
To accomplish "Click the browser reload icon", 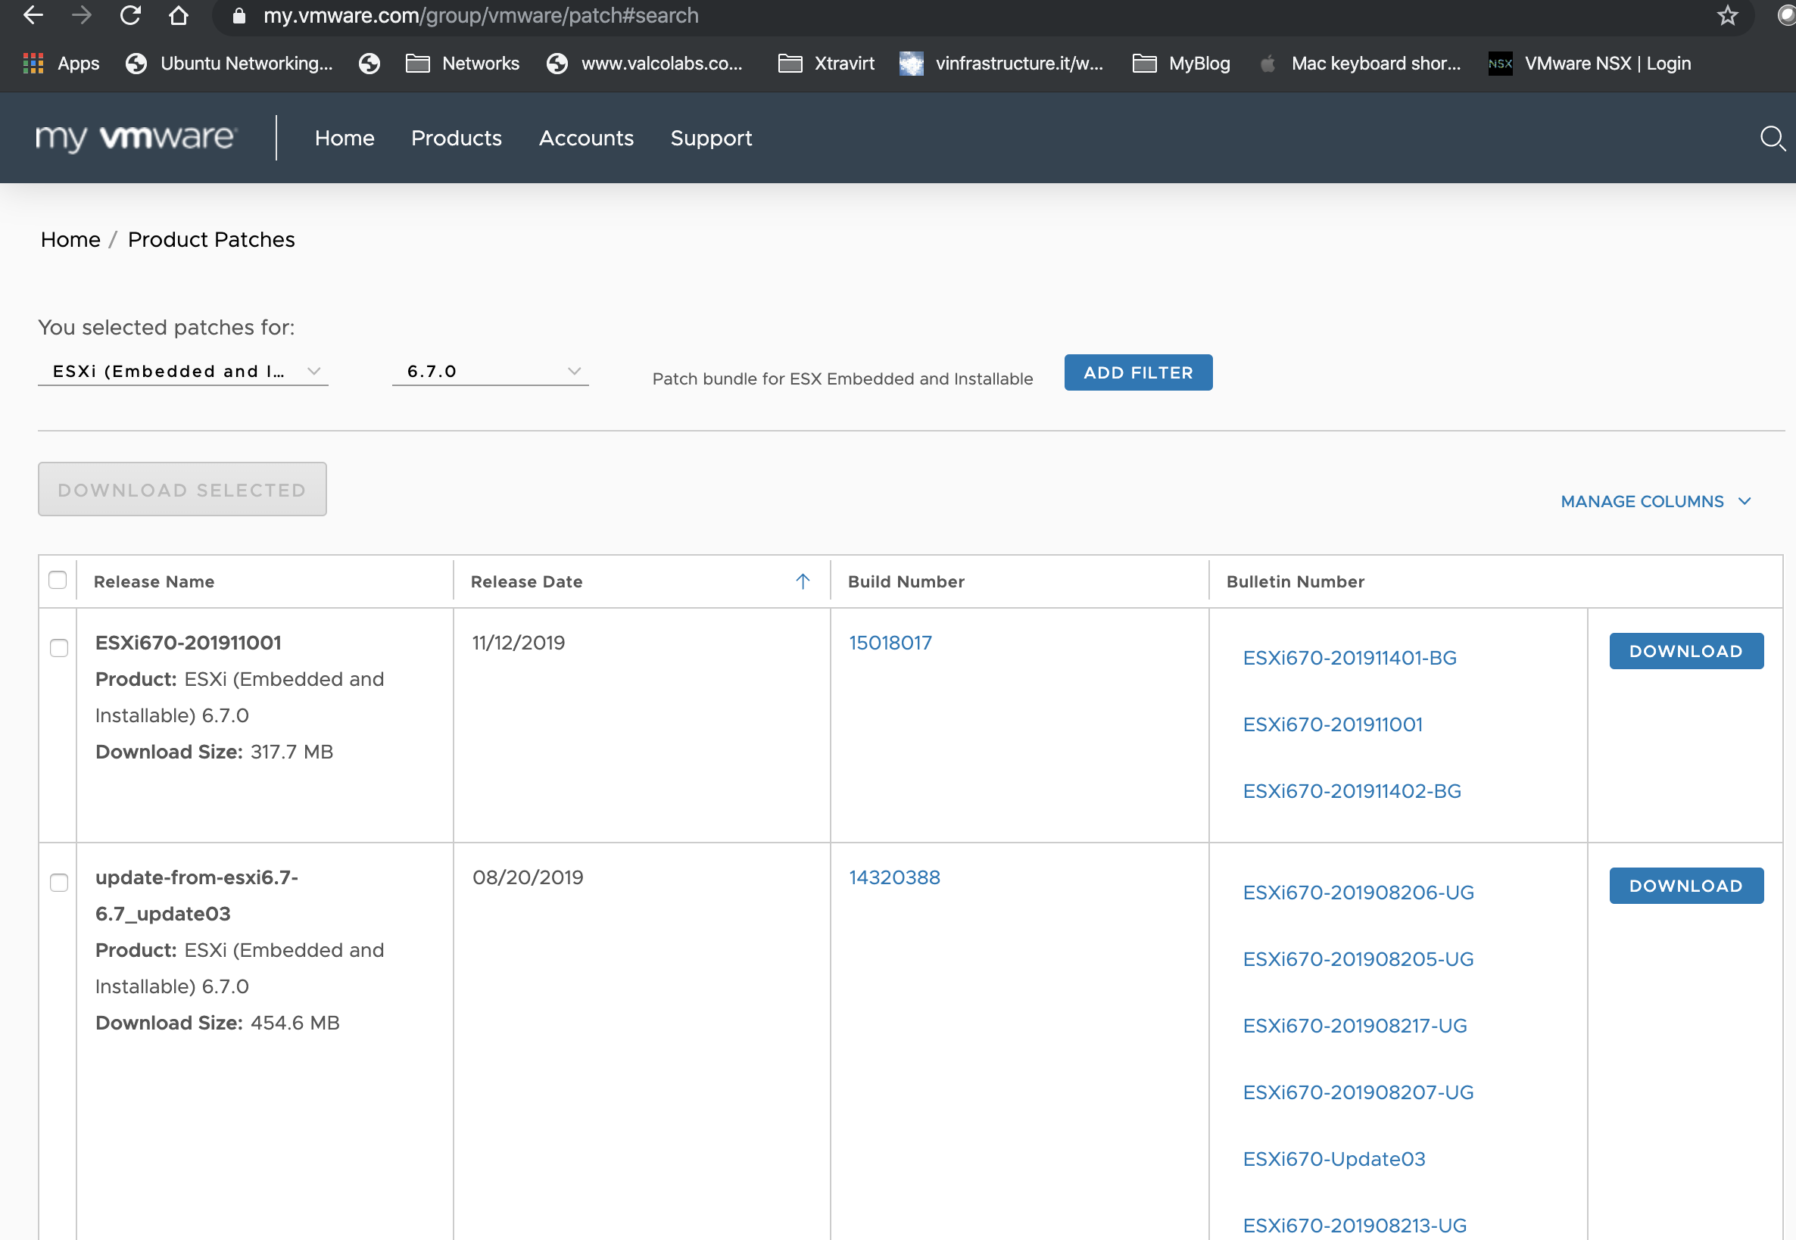I will 129,16.
